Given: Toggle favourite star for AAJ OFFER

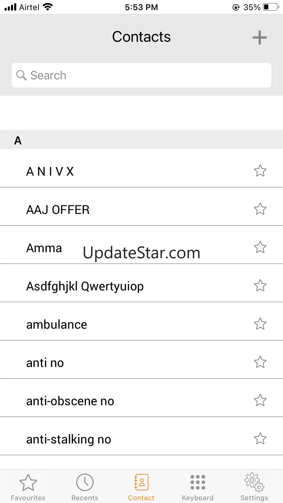Looking at the screenshot, I should tap(260, 209).
